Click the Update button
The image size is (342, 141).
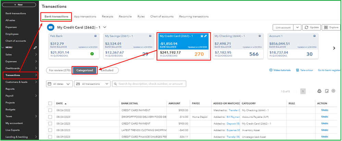click(312, 27)
